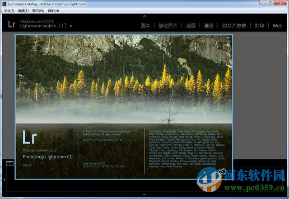The height and width of the screenshot is (199, 289).
Task: Open the 编辑(E) menu
Action: coord(23,11)
